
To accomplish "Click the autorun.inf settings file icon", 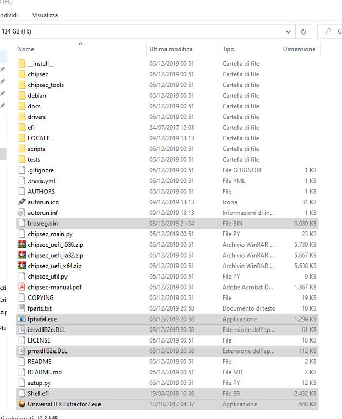I will [21, 213].
